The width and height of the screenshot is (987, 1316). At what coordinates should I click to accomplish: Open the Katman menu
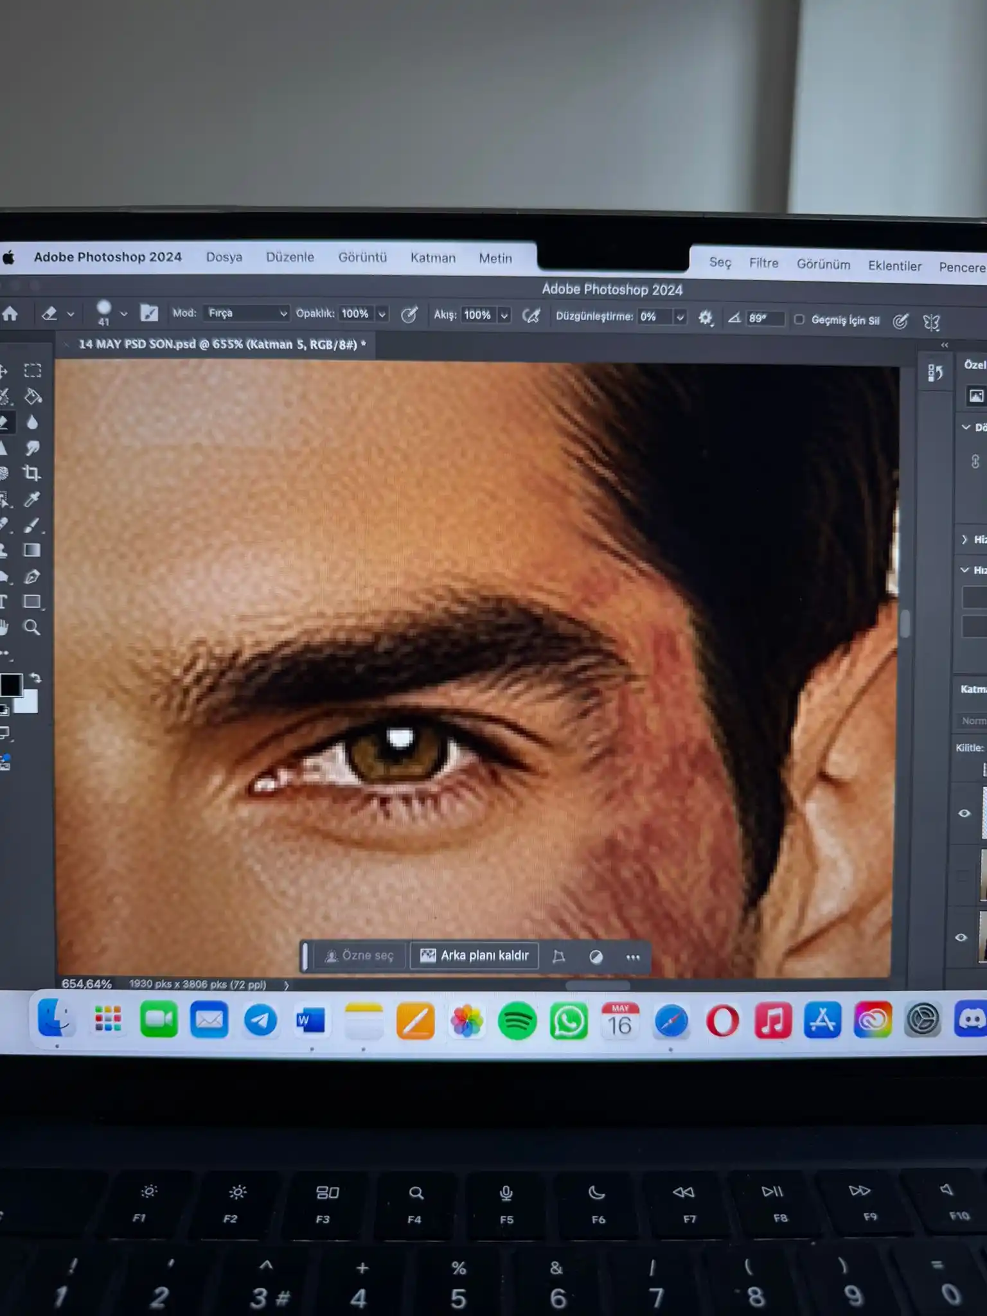[433, 258]
